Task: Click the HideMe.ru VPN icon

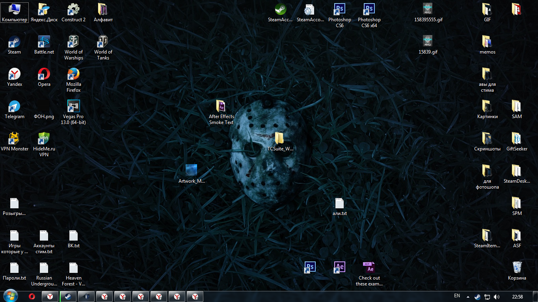Action: click(44, 145)
